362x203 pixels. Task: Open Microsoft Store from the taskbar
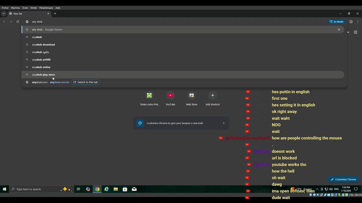[125, 189]
